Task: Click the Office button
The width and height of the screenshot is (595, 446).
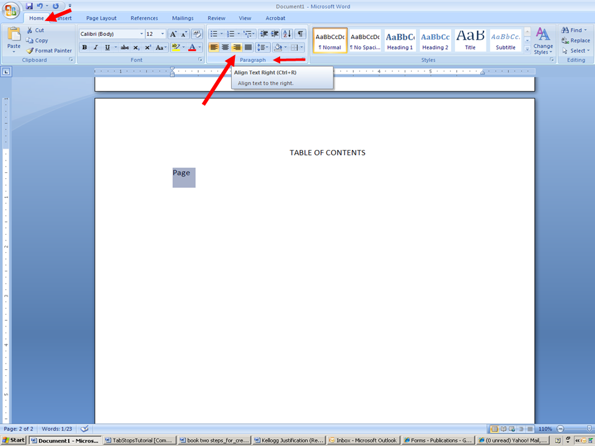Action: click(11, 11)
